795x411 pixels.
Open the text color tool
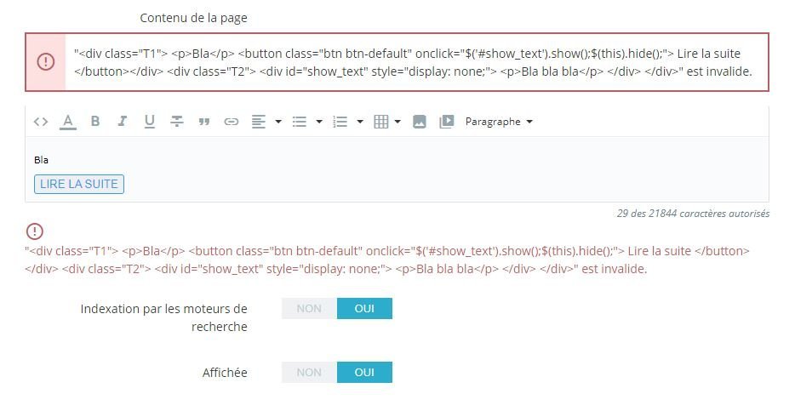(x=68, y=122)
